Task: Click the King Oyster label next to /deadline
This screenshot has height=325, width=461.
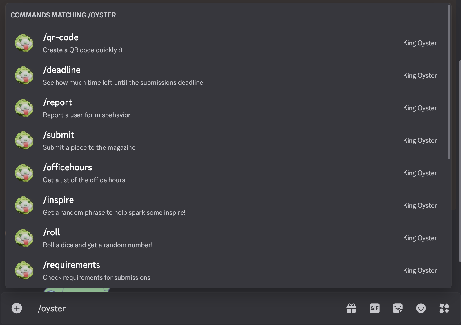Action: coord(420,75)
